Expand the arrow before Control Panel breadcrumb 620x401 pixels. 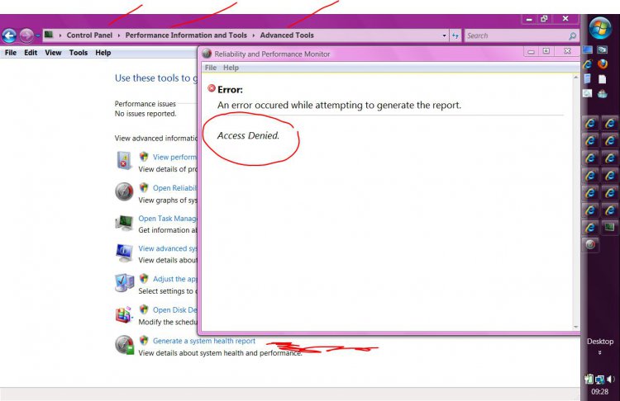point(60,35)
